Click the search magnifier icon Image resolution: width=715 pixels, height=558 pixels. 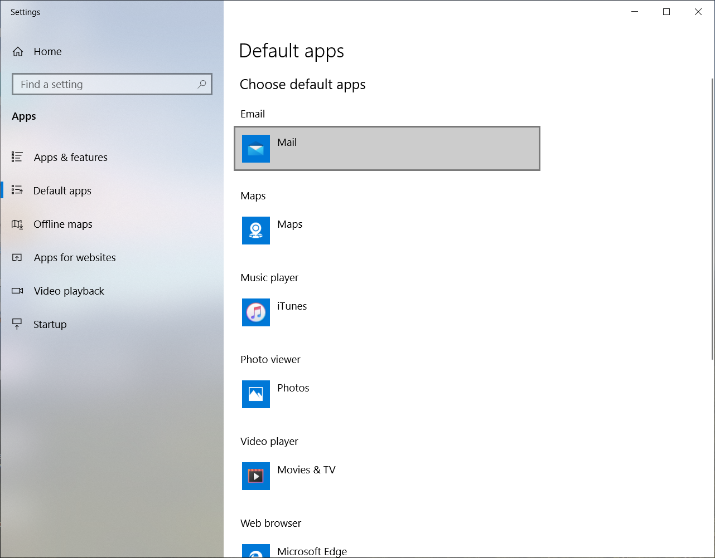(202, 84)
